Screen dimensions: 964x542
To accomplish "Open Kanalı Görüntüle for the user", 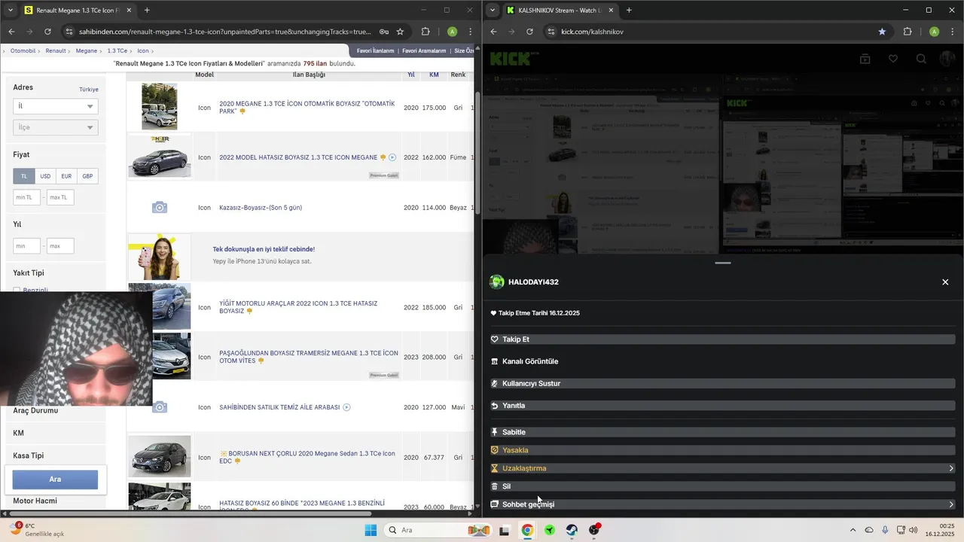I will [723, 361].
